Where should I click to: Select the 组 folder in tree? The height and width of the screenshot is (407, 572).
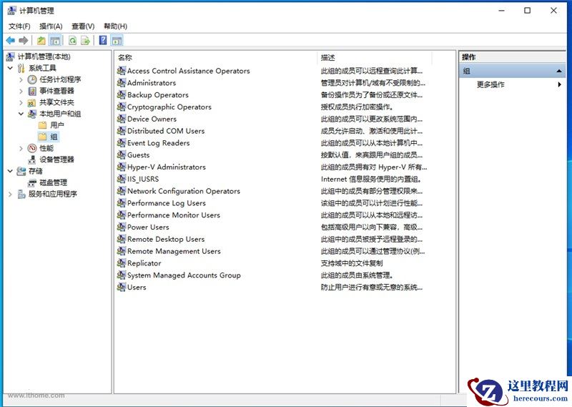click(54, 137)
